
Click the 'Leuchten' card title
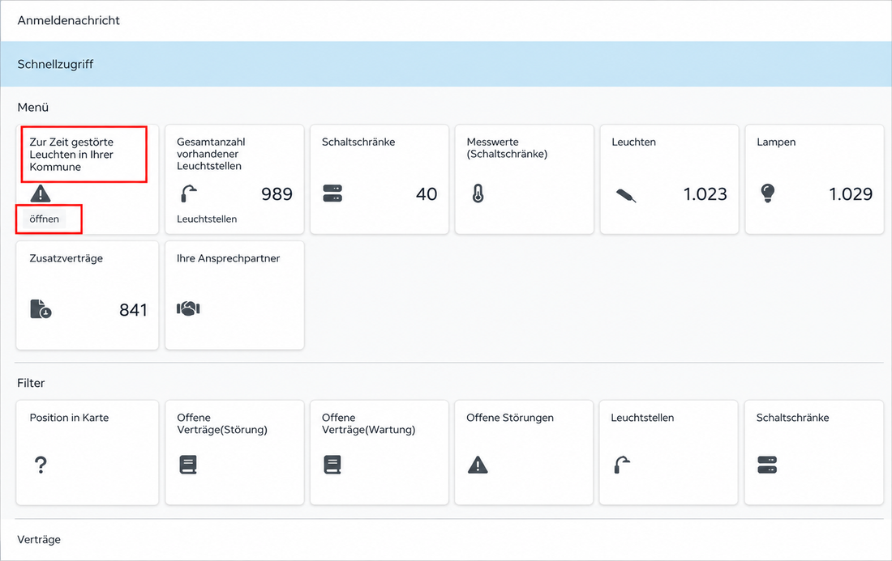(634, 142)
